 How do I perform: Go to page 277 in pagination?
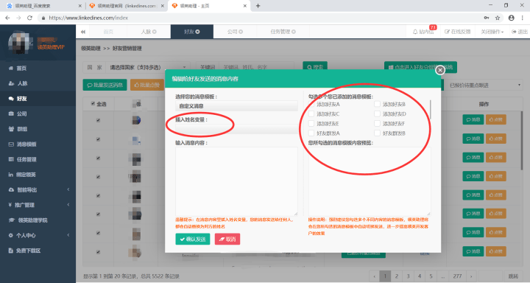click(457, 276)
